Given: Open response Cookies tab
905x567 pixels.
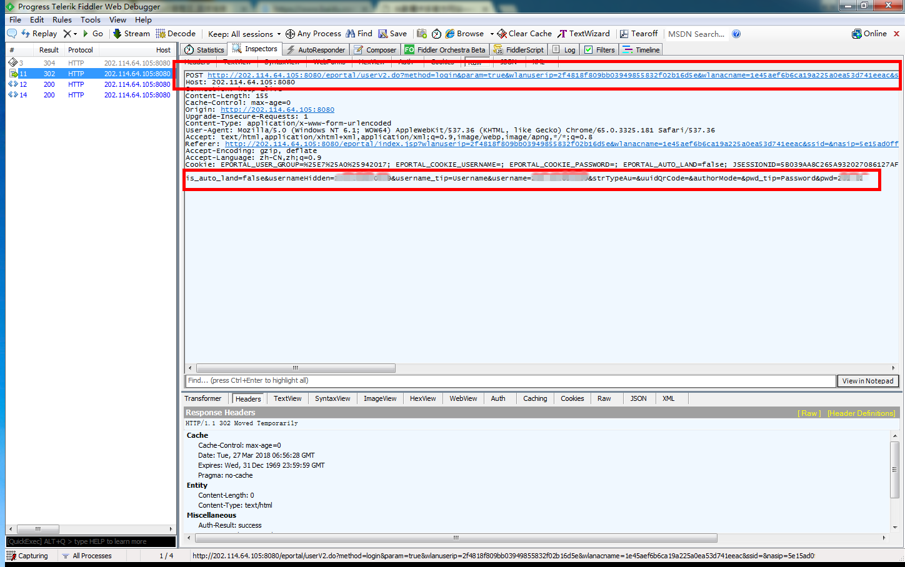Looking at the screenshot, I should coord(572,398).
